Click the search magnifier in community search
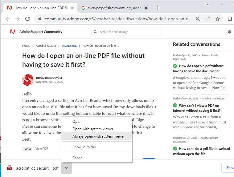This screenshot has height=177, width=234. [x=95, y=32]
